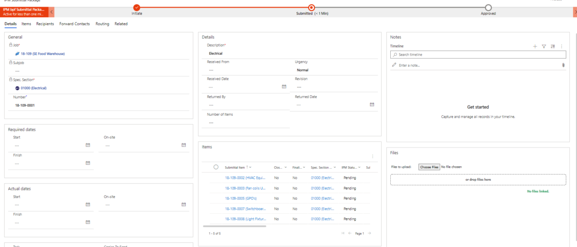Open calendar for Actual dates Finish

click(x=88, y=222)
